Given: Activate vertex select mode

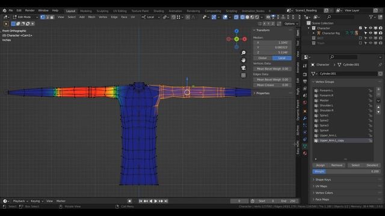Looking at the screenshot, I should (43, 17).
